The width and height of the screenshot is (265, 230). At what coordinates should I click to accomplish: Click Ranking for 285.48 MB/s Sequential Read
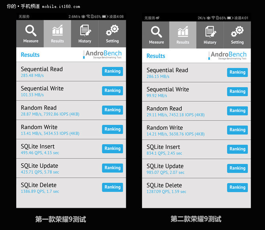112,71
